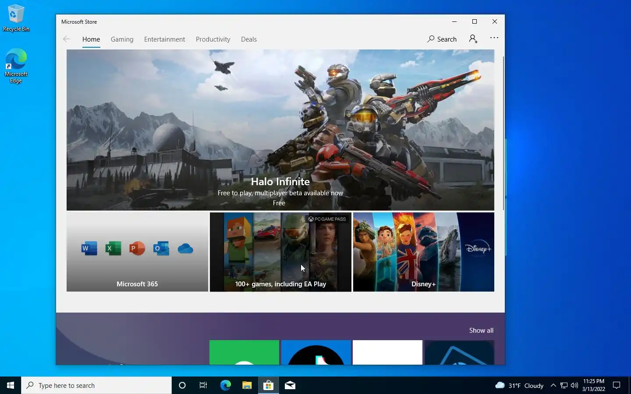Go back with the Store back arrow

tap(67, 39)
